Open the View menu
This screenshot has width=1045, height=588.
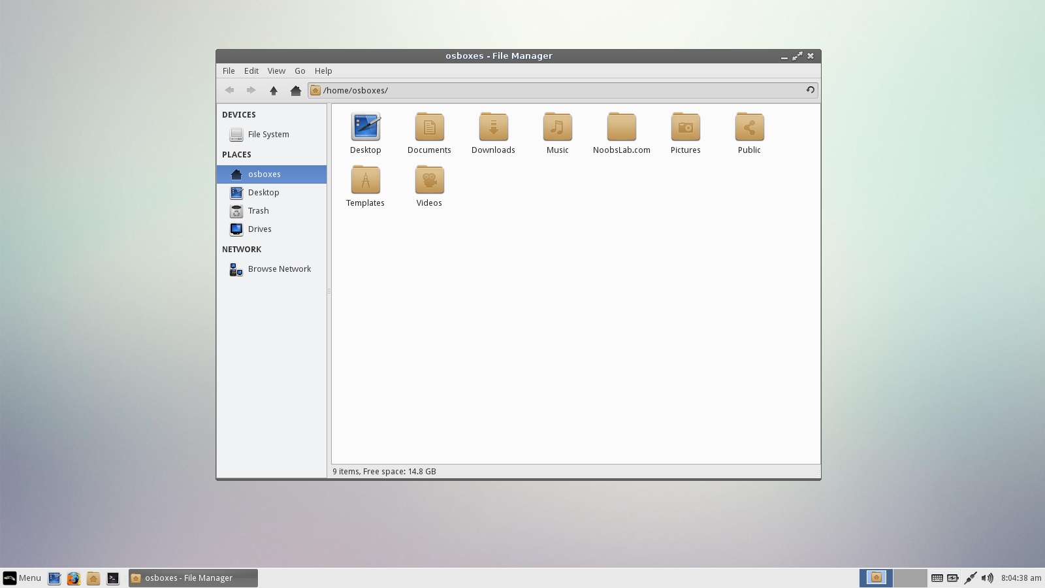click(x=276, y=71)
